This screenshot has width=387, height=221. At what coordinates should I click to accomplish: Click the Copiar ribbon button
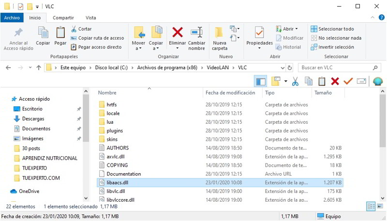(x=43, y=36)
